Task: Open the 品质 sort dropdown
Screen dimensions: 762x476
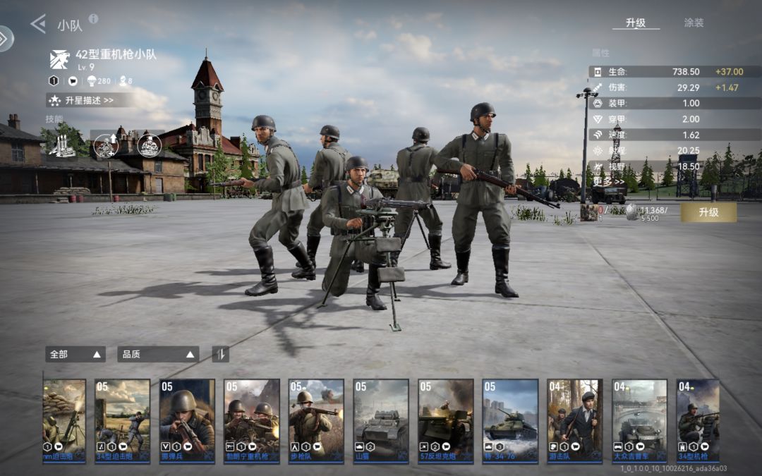Action: (x=158, y=354)
